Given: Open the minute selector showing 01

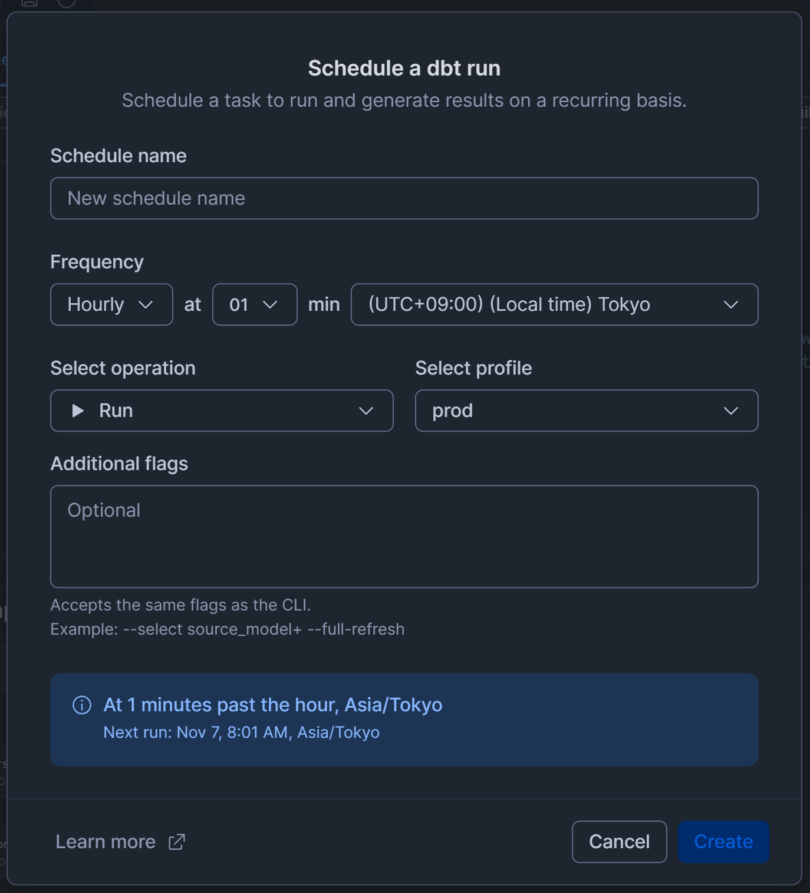Looking at the screenshot, I should point(254,304).
